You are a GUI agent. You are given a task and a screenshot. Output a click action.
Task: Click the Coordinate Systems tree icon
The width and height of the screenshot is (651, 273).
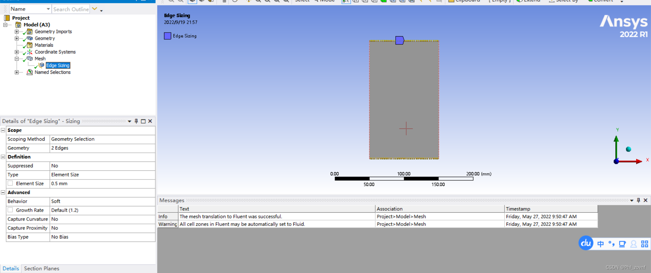point(30,52)
